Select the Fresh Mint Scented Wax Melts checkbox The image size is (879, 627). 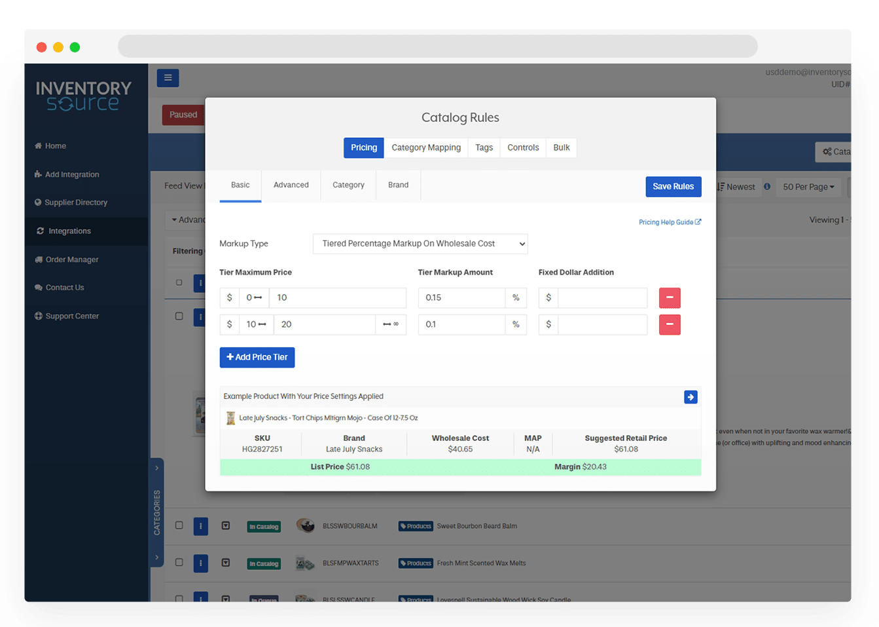tap(179, 563)
